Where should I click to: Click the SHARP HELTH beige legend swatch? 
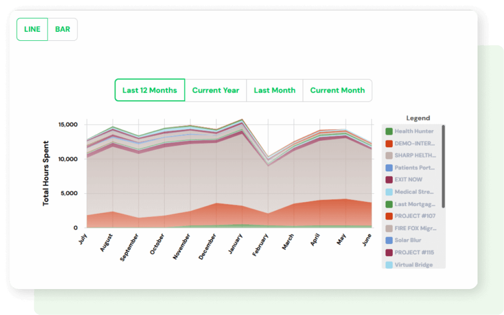(x=389, y=156)
